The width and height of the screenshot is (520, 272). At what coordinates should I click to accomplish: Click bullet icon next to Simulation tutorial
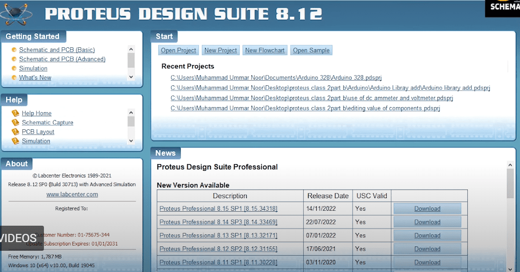[14, 68]
